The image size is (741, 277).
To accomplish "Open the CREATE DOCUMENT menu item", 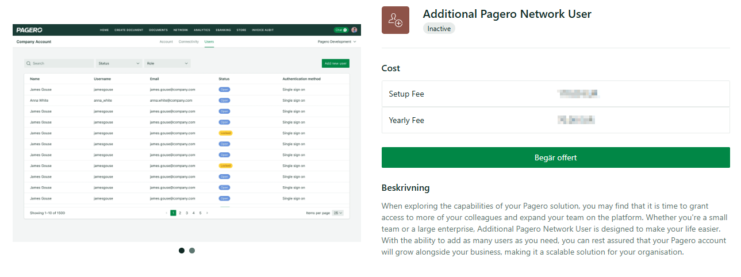I will [x=129, y=30].
